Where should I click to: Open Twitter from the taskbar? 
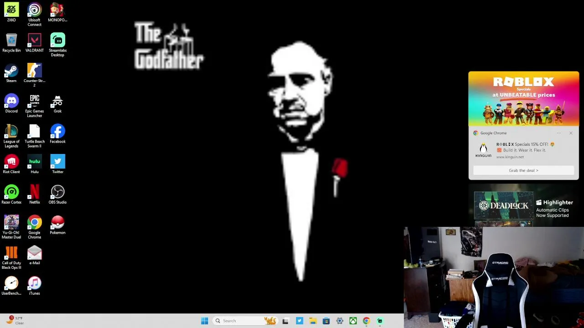(x=299, y=321)
